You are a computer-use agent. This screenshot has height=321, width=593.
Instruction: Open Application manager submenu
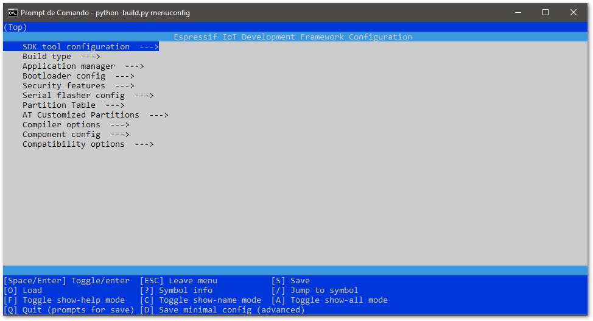click(83, 66)
